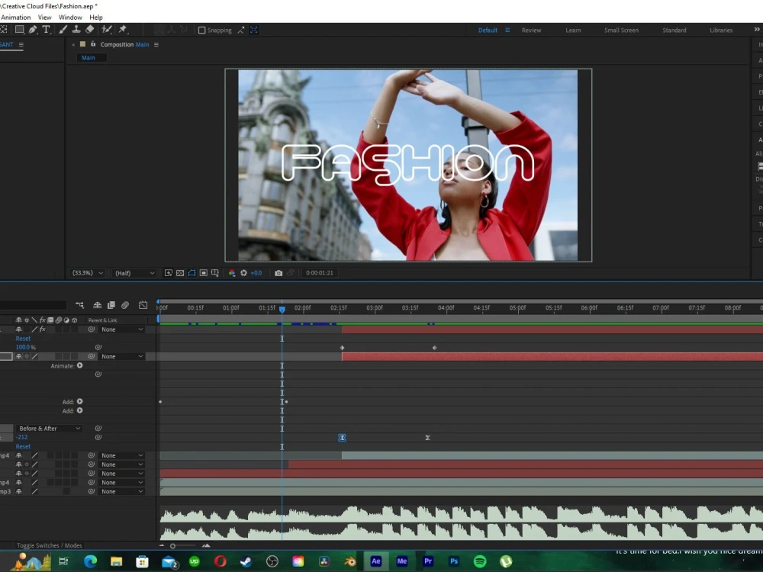Zoom in timeline with large mountains icon

pos(206,546)
